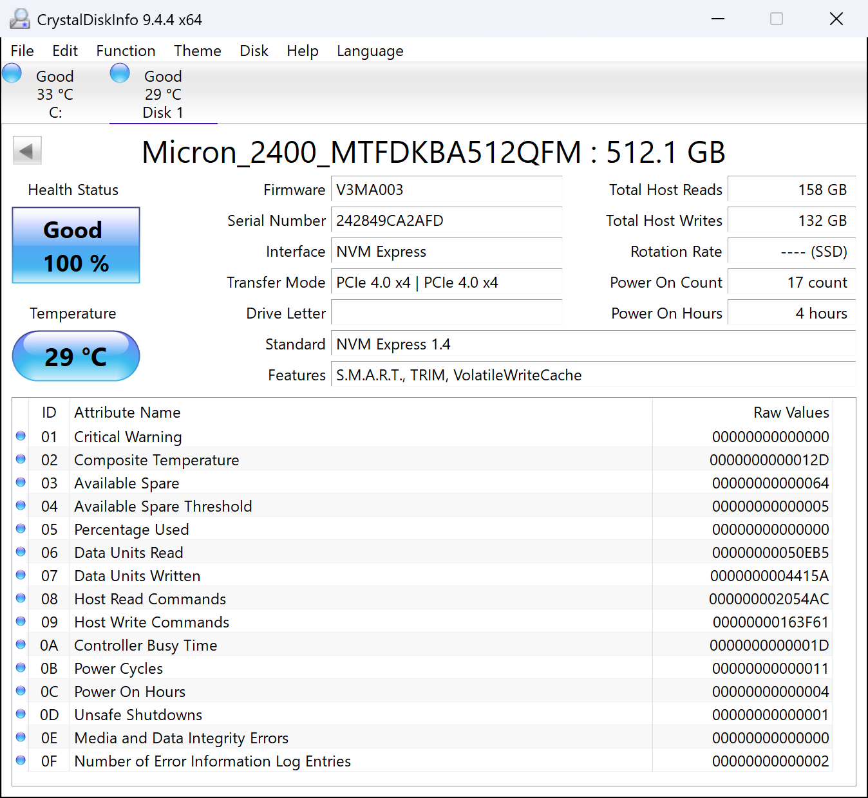This screenshot has height=798, width=868.
Task: Select the Disk 1 tab
Action: [x=163, y=93]
